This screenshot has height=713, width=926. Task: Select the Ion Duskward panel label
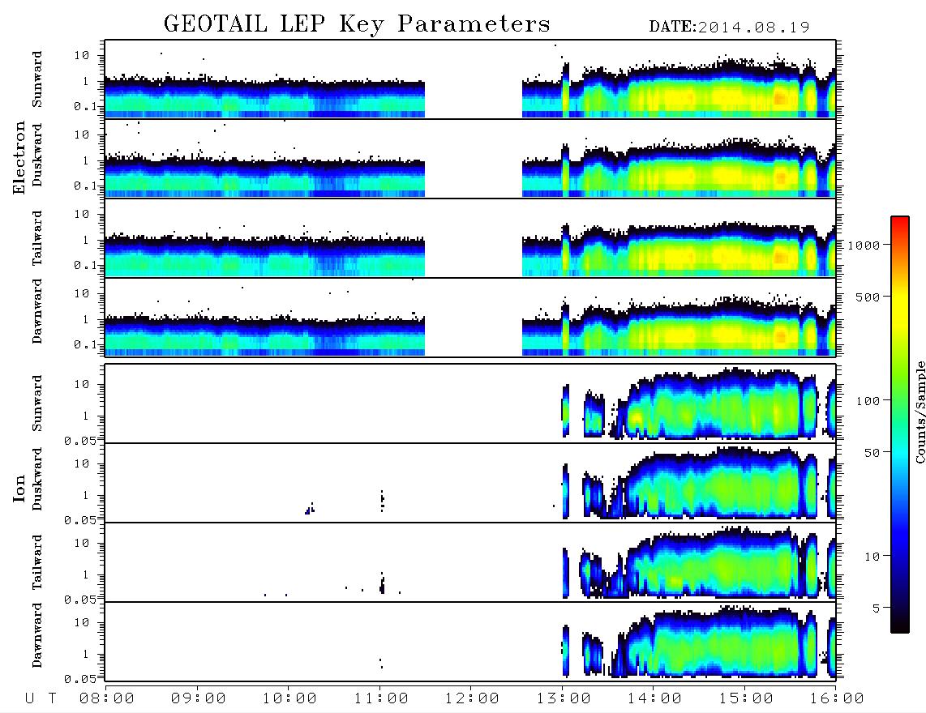pos(37,479)
